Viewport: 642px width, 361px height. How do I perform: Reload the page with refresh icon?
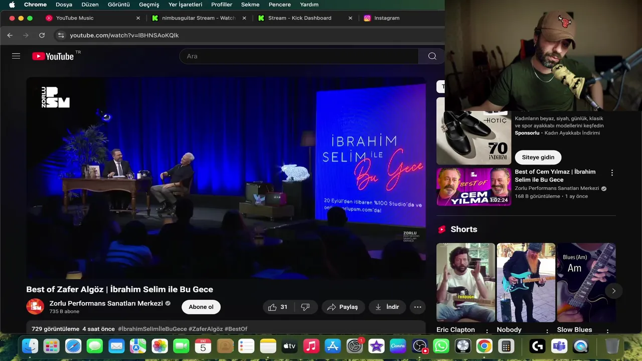[x=42, y=35]
